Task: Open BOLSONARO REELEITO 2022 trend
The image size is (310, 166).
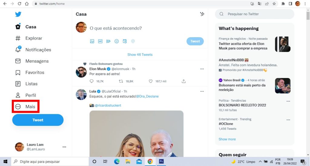Action: [x=242, y=105]
